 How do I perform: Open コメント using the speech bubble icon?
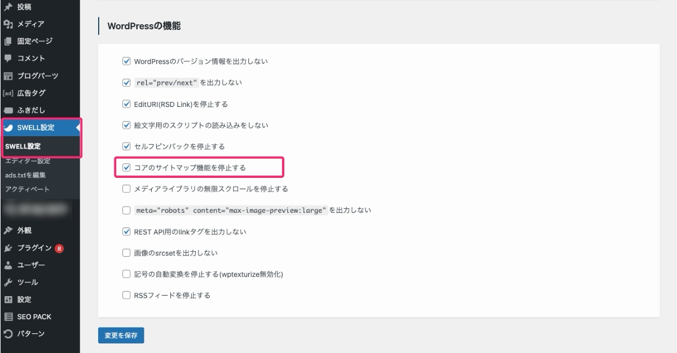pos(7,58)
